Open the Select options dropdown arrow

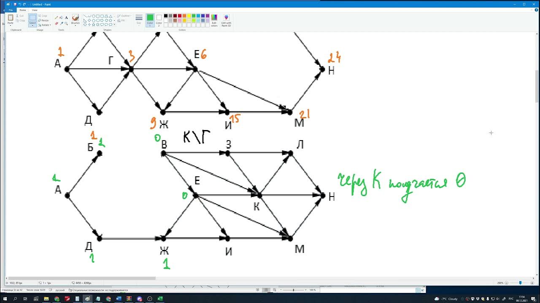(32, 25)
